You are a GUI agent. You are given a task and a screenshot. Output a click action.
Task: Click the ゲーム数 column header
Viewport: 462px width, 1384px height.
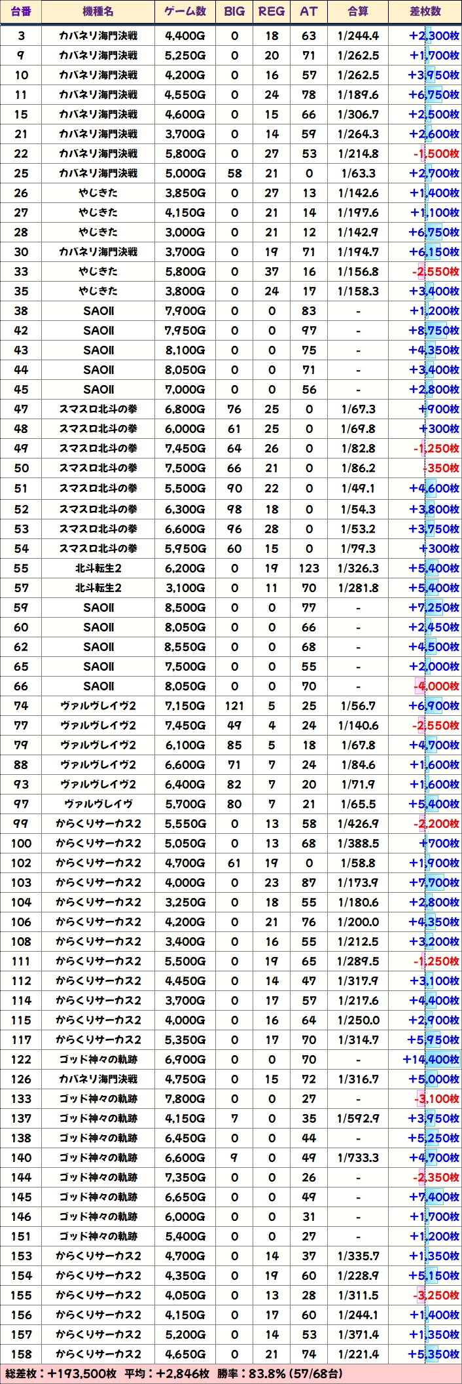coord(185,12)
